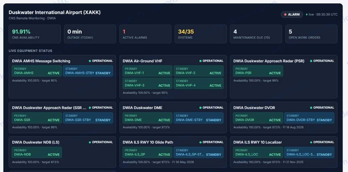Click OPERATIONAL badge on Approach Radar (SSR

click(101, 108)
